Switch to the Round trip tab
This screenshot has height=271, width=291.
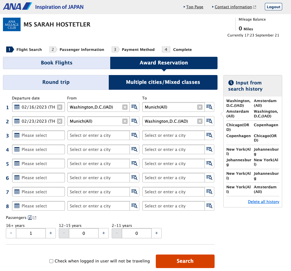[x=56, y=82]
